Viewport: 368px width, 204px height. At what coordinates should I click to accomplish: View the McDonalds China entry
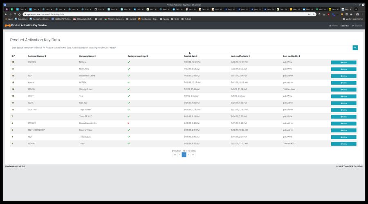tap(343, 76)
